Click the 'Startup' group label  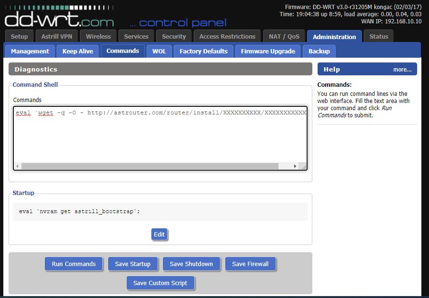(23, 193)
